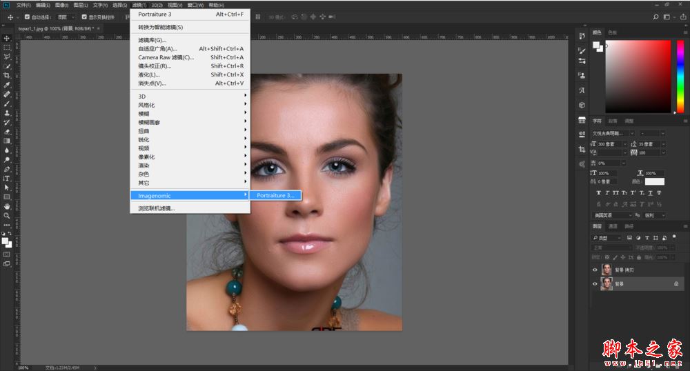Switch the Quick Mask mode toggle

[7, 254]
